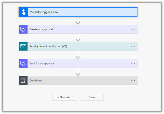This screenshot has height=114, width=164.
Task: Click the + New step button
Action: point(64,97)
